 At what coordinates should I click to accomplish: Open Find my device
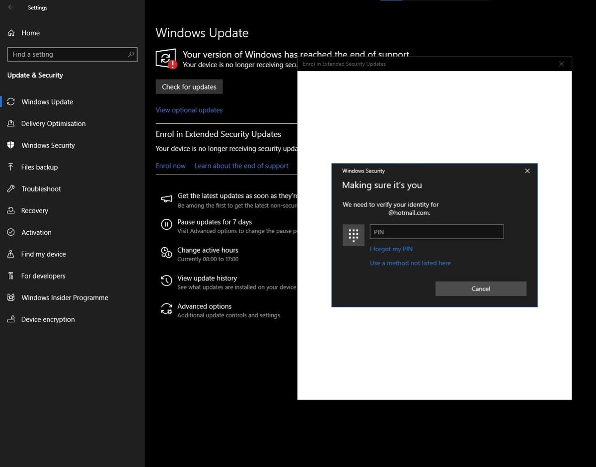pyautogui.click(x=43, y=254)
